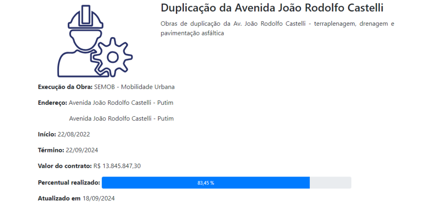This screenshot has width=448, height=204.
Task: Click the blue filled progress bar portion
Action: (x=206, y=183)
